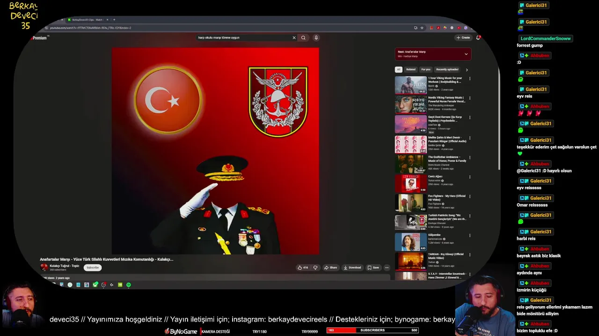Image resolution: width=599 pixels, height=336 pixels.
Task: Click the Create button
Action: click(x=463, y=37)
